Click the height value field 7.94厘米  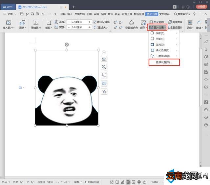[x=79, y=22]
